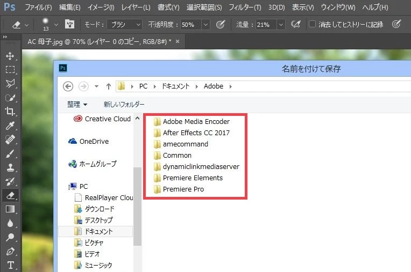Open the フィルター(T) menu

point(245,7)
